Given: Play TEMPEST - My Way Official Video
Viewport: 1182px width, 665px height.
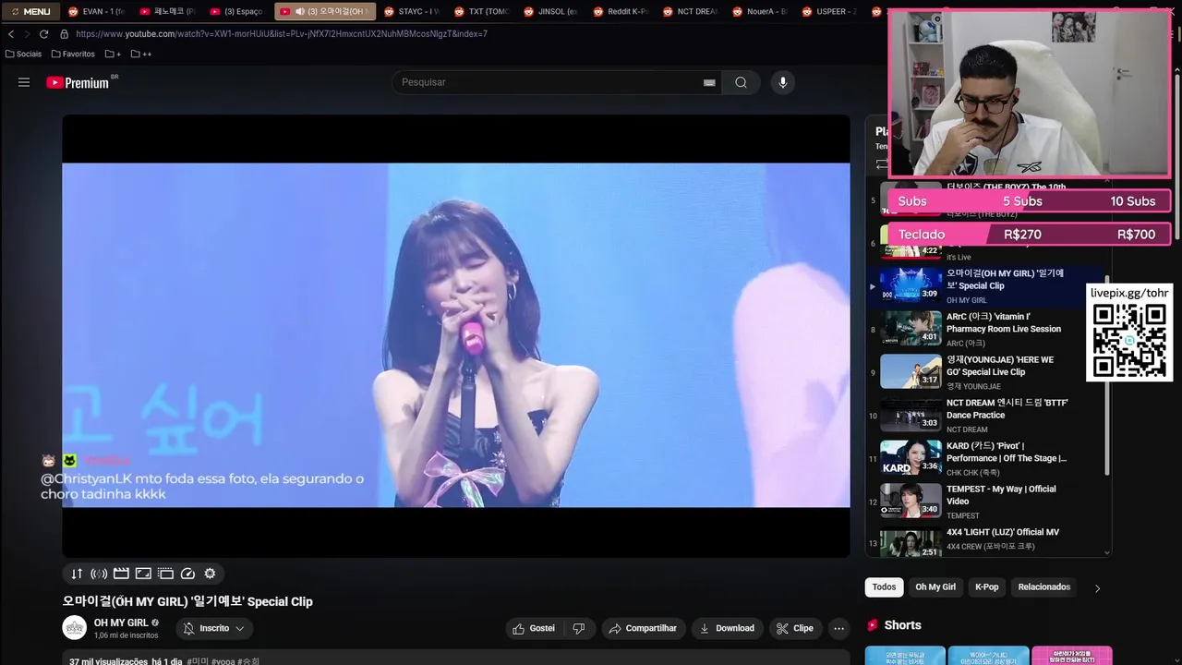Looking at the screenshot, I should [x=983, y=501].
